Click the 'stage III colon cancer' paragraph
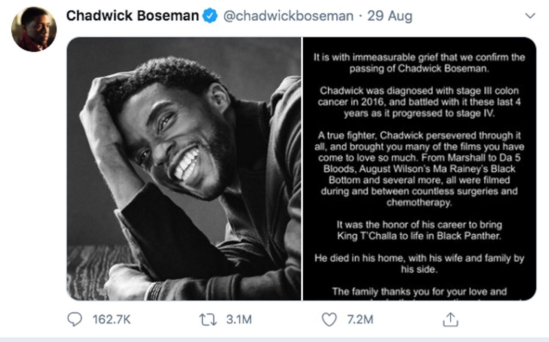The height and width of the screenshot is (342, 549). pyautogui.click(x=419, y=102)
